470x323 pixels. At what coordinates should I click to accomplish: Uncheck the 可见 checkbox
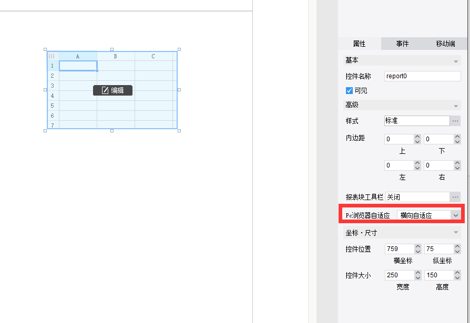coord(349,90)
